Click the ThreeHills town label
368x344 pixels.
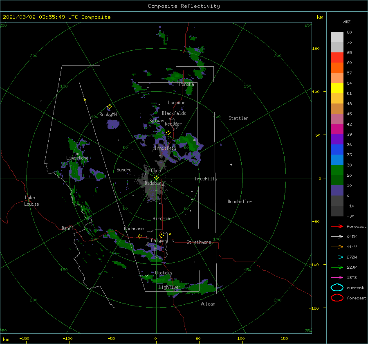coord(205,179)
